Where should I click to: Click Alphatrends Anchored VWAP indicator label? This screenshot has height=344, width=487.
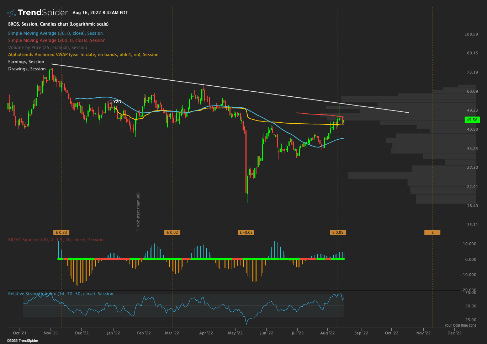(x=83, y=55)
